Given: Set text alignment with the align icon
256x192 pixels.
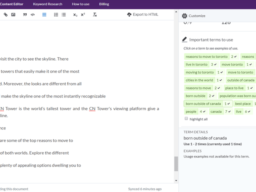Looking at the screenshot, I should [44, 15].
